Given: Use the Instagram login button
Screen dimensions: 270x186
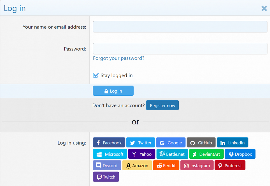Looking at the screenshot, I should click(197, 166).
